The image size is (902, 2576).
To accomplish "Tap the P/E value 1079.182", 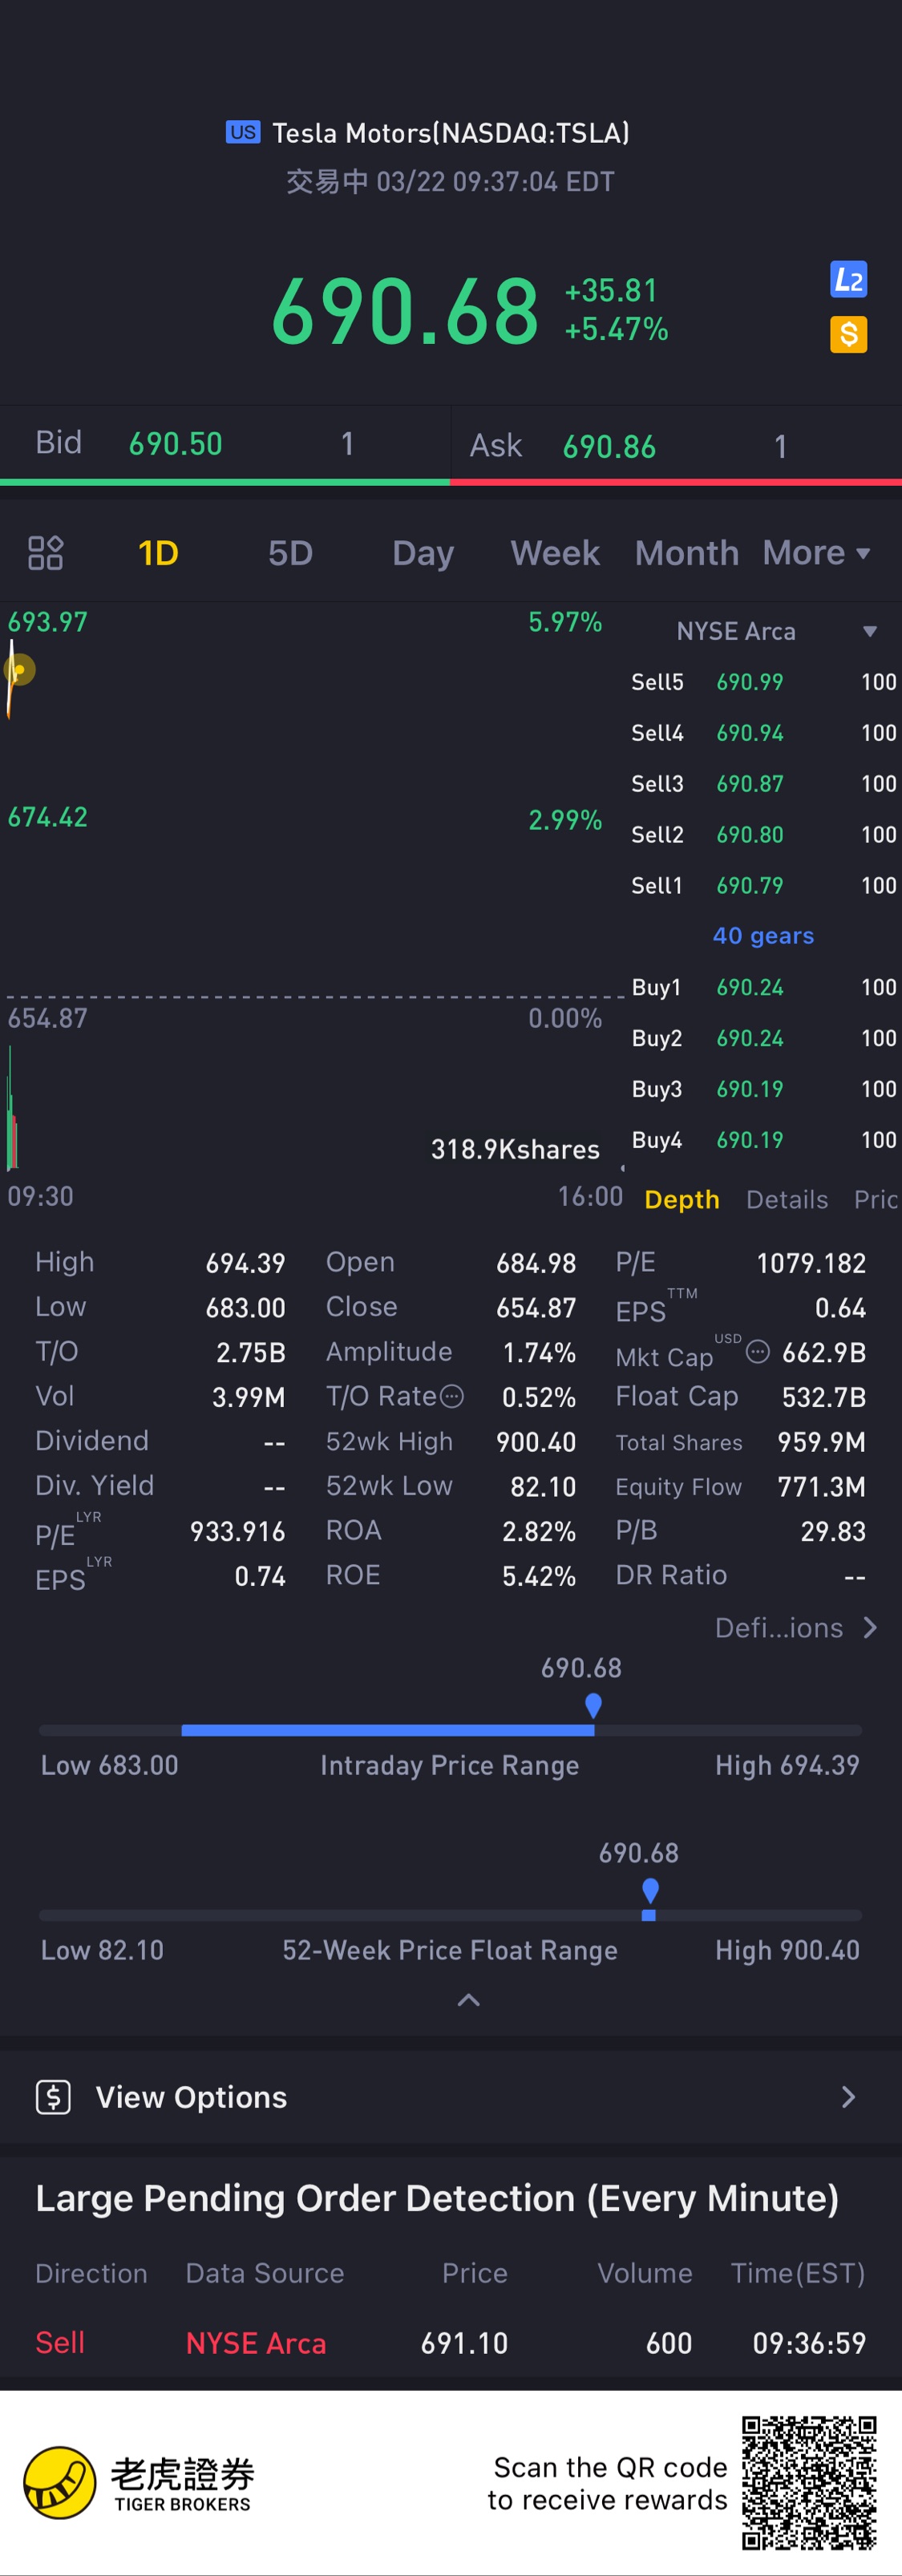I will tap(811, 1263).
